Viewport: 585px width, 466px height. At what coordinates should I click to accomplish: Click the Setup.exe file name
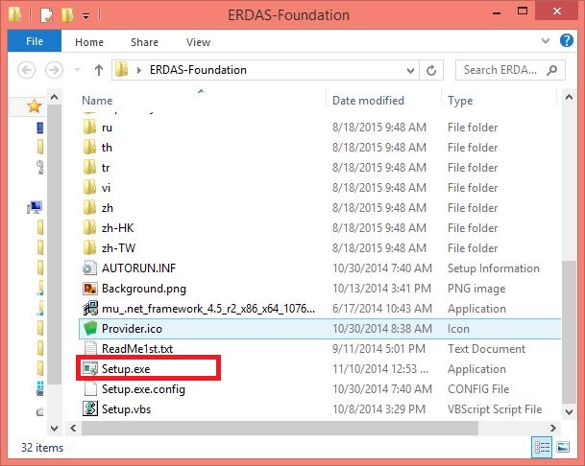[x=126, y=369]
